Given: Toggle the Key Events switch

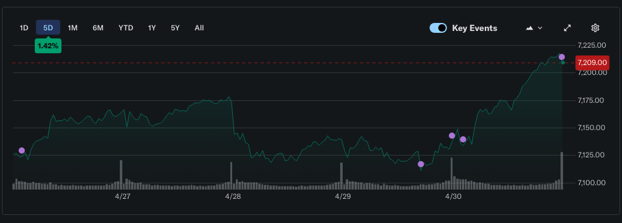Looking at the screenshot, I should pyautogui.click(x=438, y=28).
